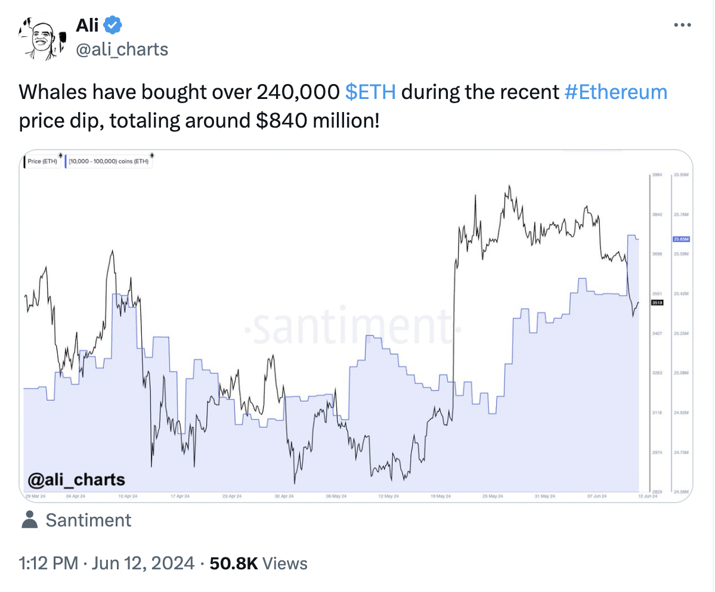Click the Ali display name
The height and width of the screenshot is (592, 715).
(x=86, y=25)
